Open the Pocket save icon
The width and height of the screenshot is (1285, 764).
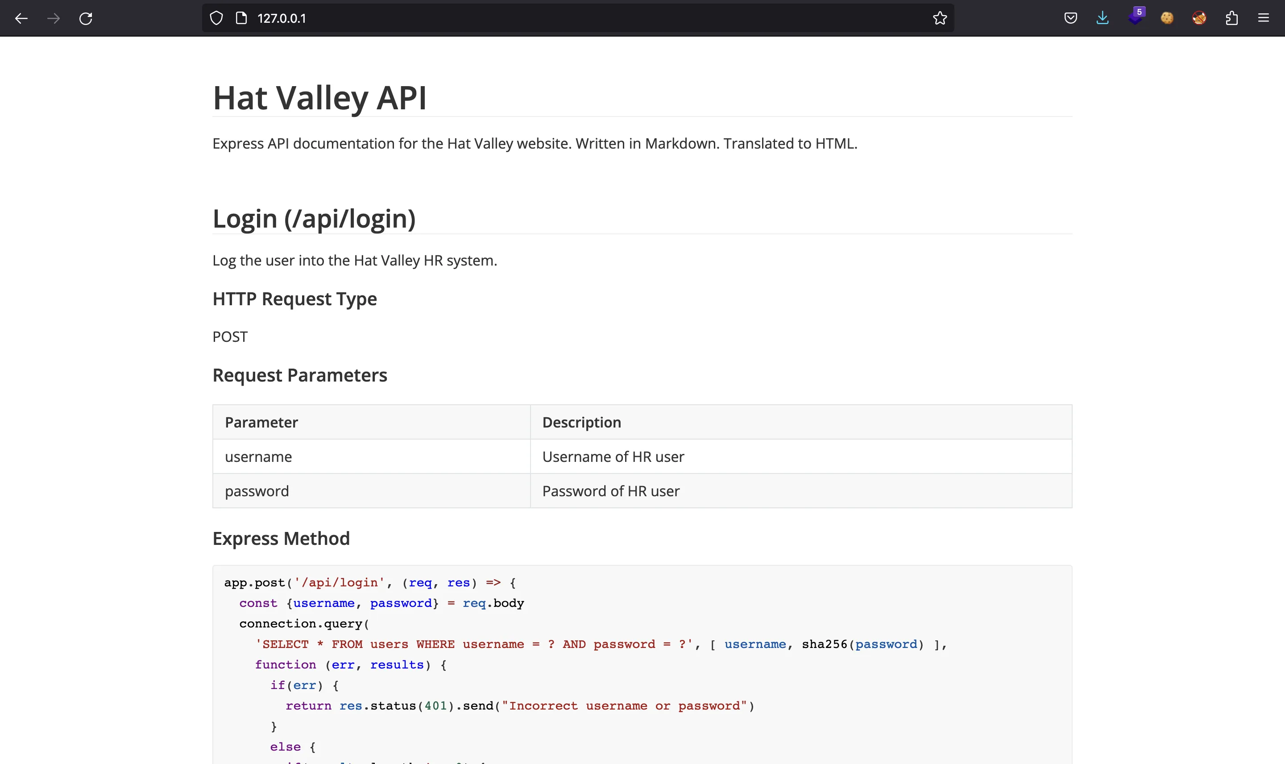1070,19
